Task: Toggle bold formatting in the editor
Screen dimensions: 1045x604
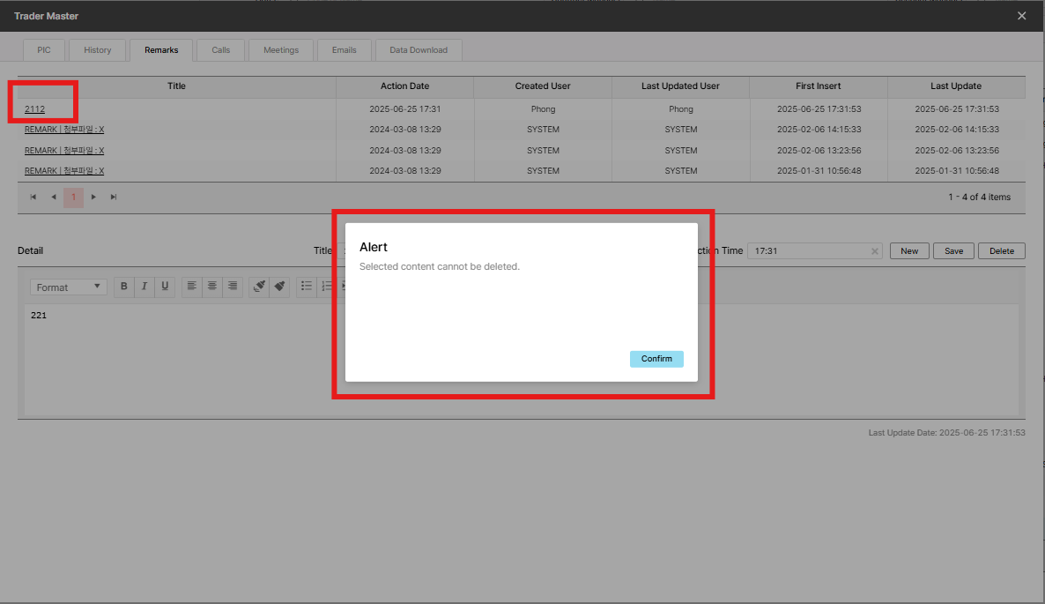Action: tap(124, 287)
